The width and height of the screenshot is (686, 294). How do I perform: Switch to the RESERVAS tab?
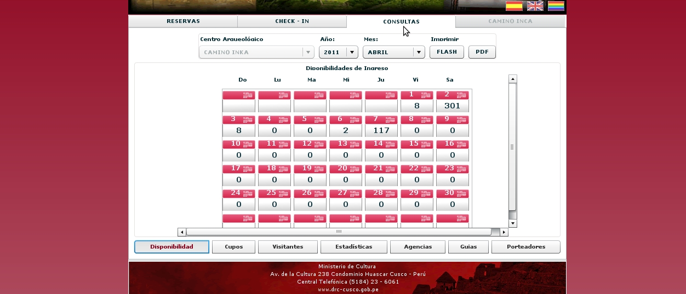pos(183,21)
